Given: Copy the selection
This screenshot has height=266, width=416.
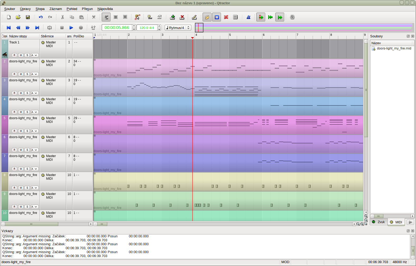Looking at the screenshot, I should tap(72, 17).
